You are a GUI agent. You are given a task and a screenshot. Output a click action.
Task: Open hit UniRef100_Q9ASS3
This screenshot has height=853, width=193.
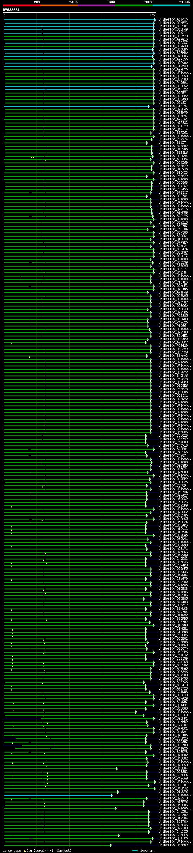pyautogui.click(x=173, y=76)
